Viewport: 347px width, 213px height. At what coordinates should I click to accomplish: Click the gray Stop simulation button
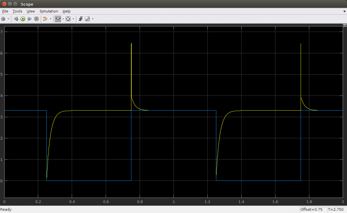coord(36,19)
